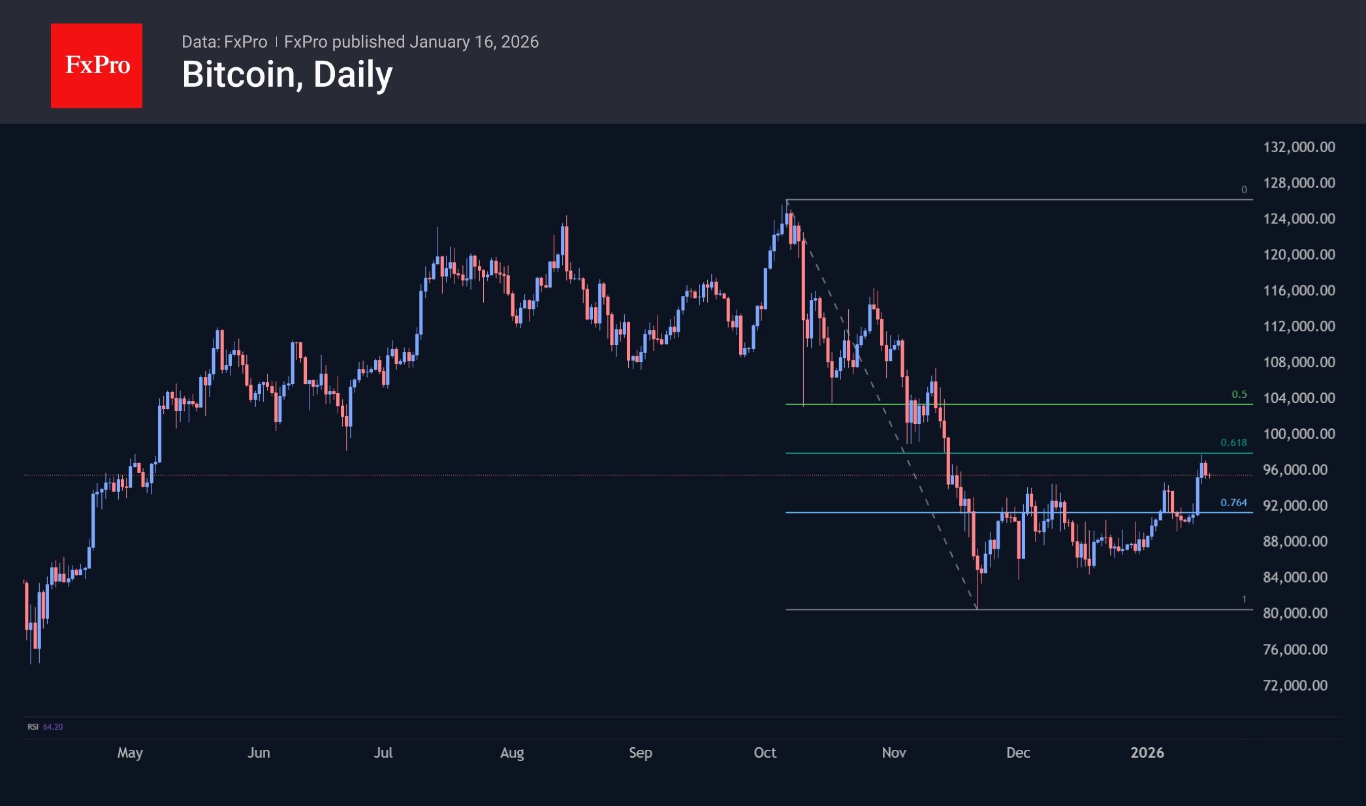Click the 2026 label on time axis
Viewport: 1366px width, 806px height.
(1147, 753)
